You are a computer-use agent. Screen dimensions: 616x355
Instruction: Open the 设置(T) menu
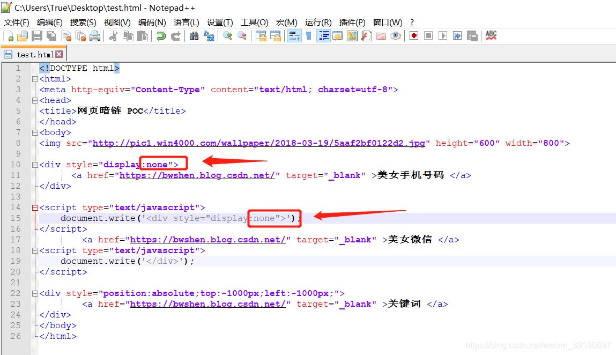tap(220, 23)
